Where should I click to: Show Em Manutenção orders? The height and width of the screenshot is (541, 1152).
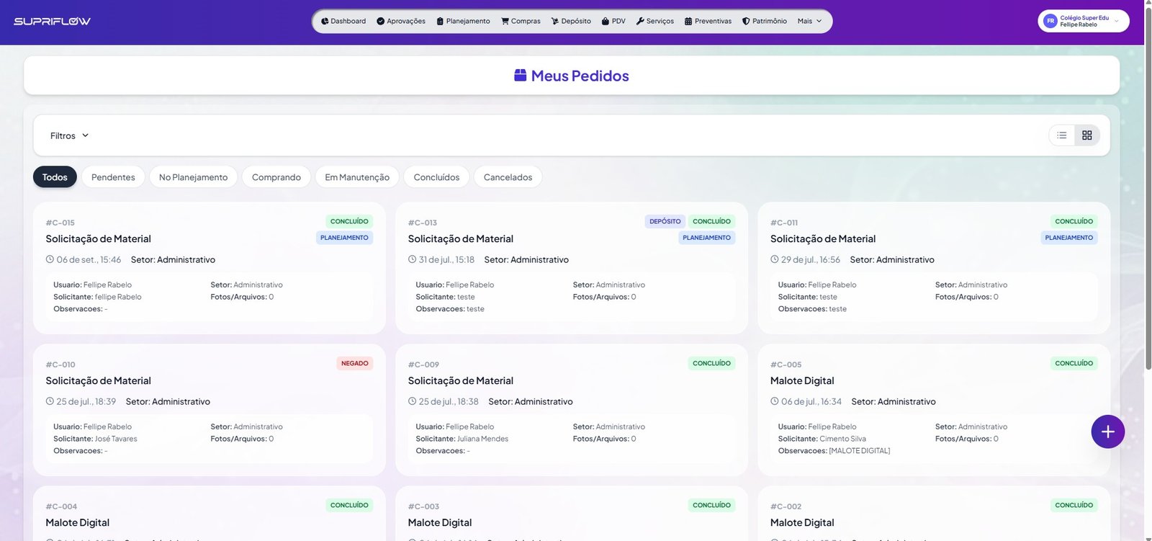coord(357,177)
